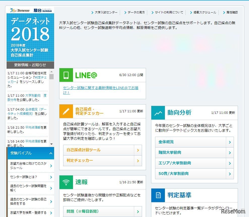Viewport: 249px width, 217px height.
Task: Click the LINE@ latest information link
Action: pyautogui.click(x=100, y=90)
